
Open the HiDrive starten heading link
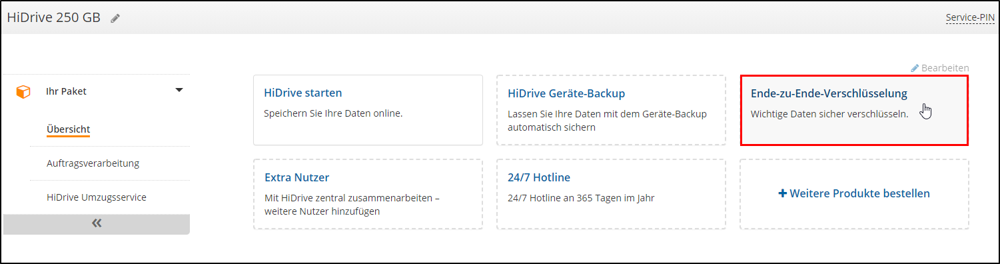pyautogui.click(x=303, y=93)
